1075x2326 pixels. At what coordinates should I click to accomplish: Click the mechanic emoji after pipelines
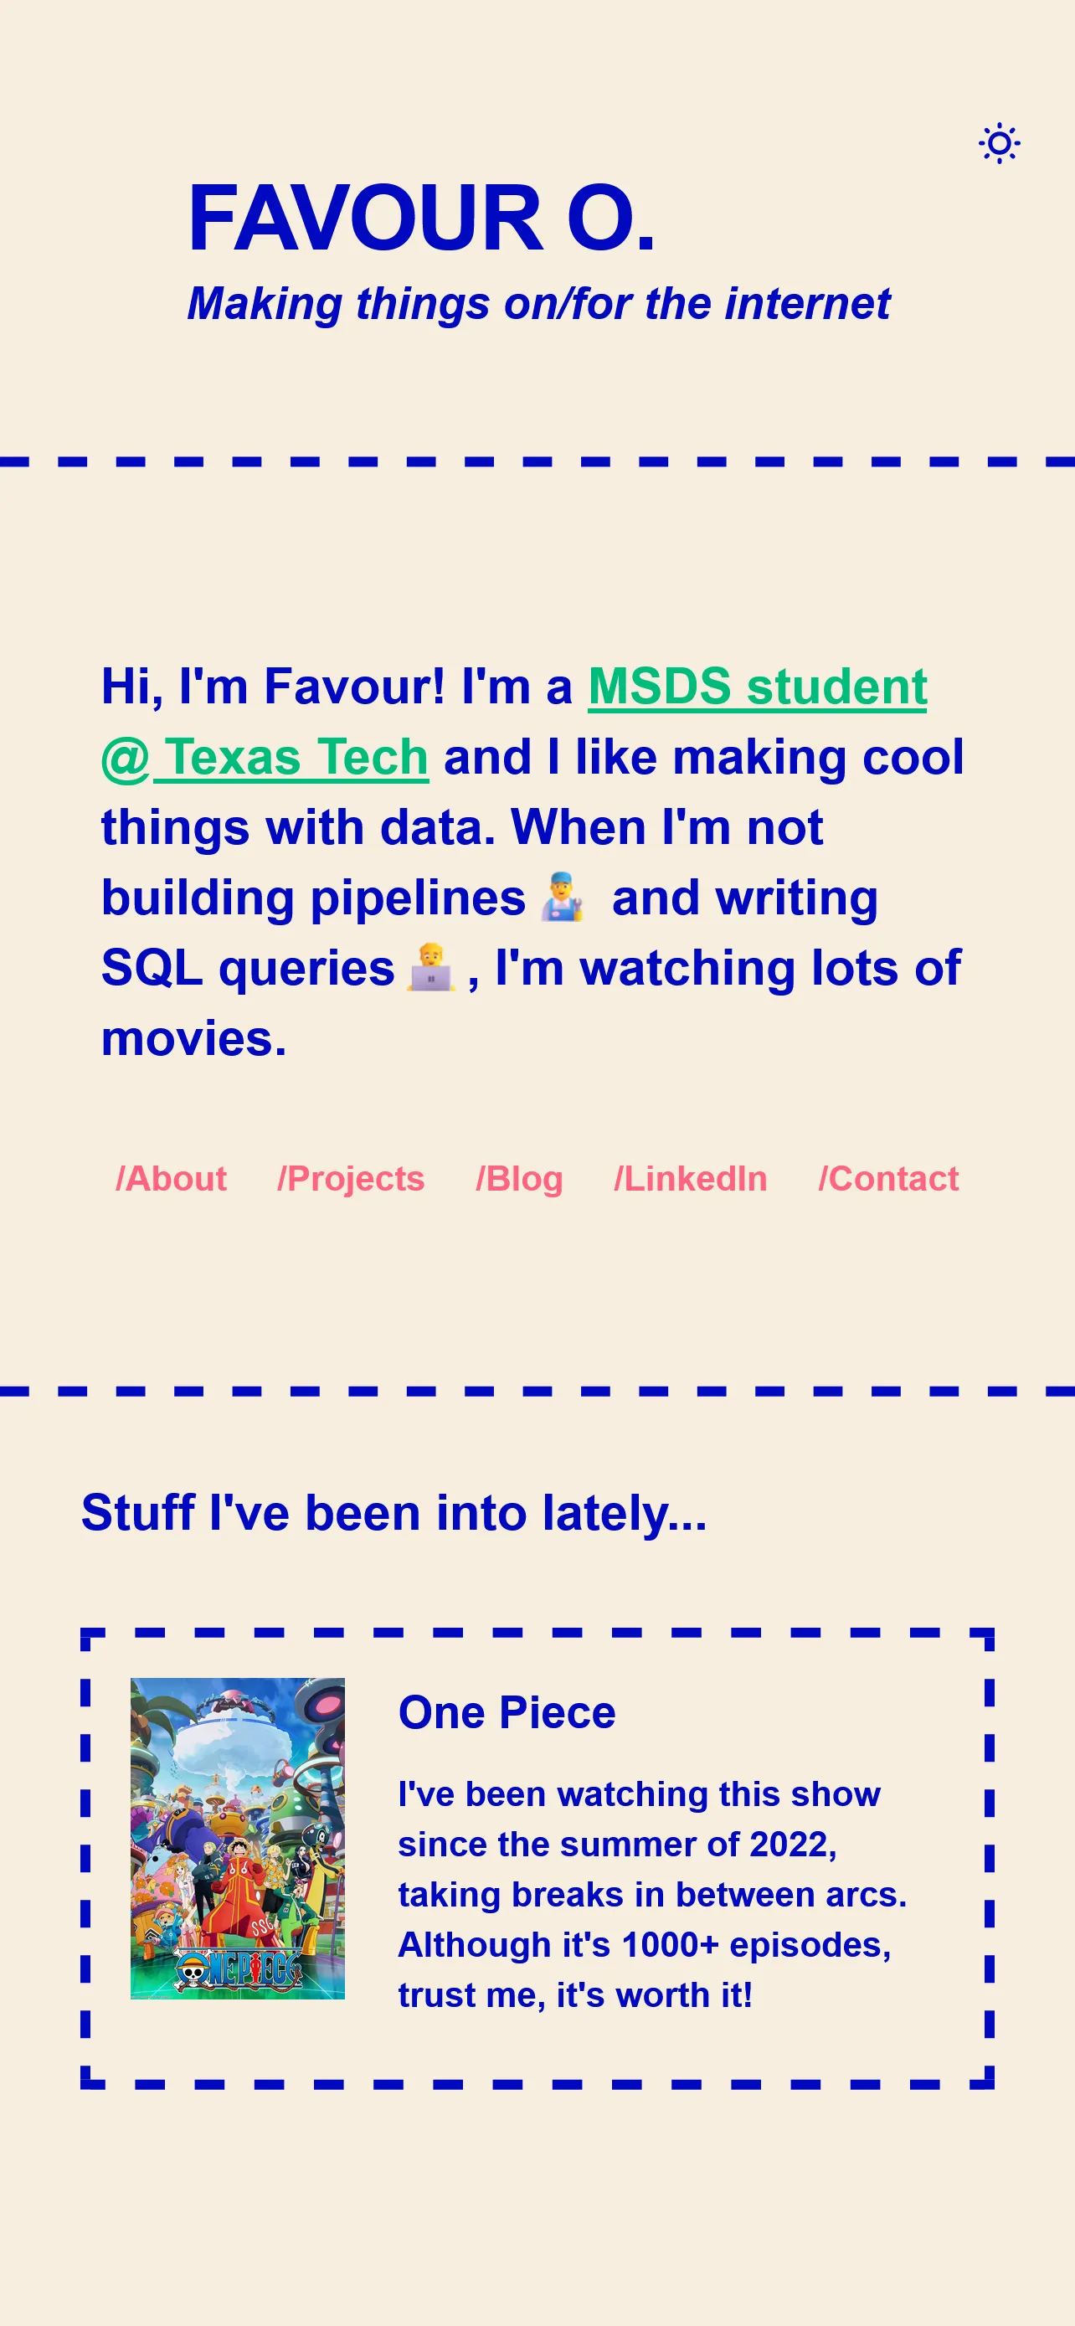click(563, 897)
